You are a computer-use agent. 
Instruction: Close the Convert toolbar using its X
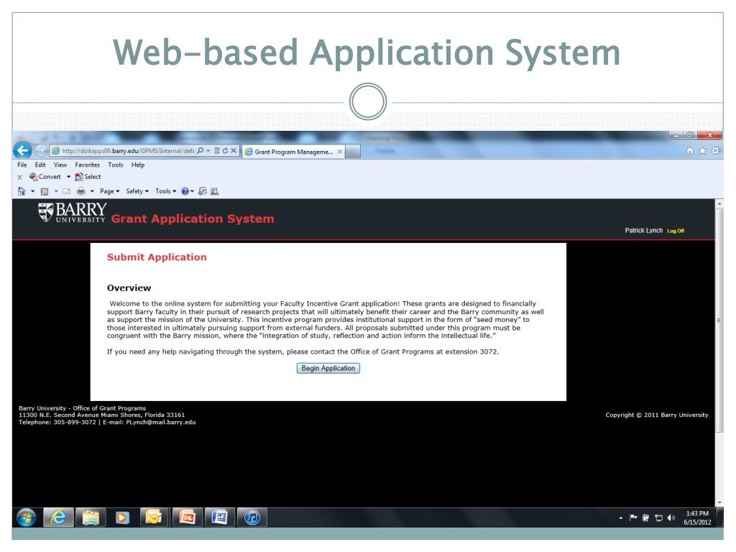(19, 177)
